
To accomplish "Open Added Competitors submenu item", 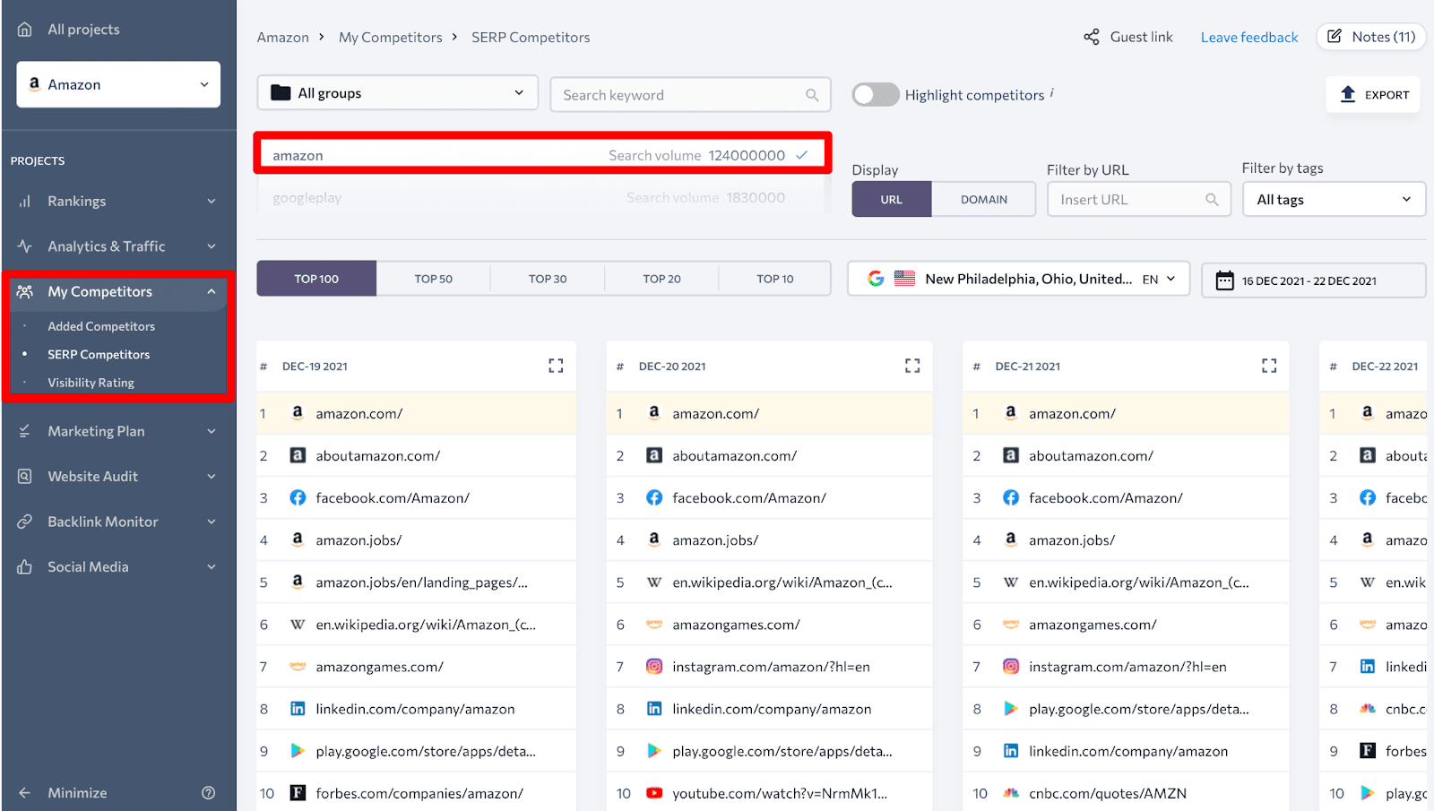I will click(x=101, y=327).
